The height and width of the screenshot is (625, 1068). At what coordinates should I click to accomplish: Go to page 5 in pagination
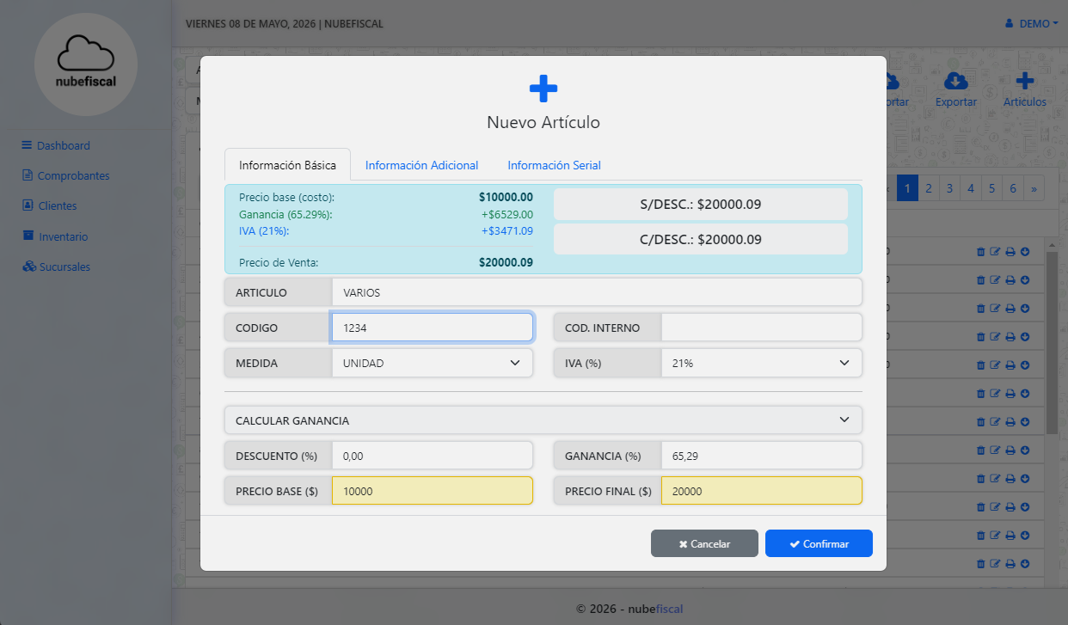click(991, 187)
